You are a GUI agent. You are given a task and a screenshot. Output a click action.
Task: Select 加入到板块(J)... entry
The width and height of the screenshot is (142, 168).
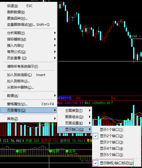tap(29, 81)
